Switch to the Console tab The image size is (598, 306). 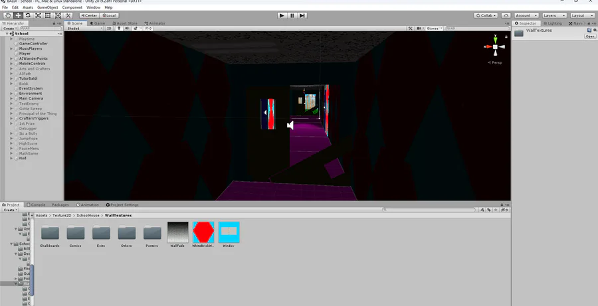(37, 204)
